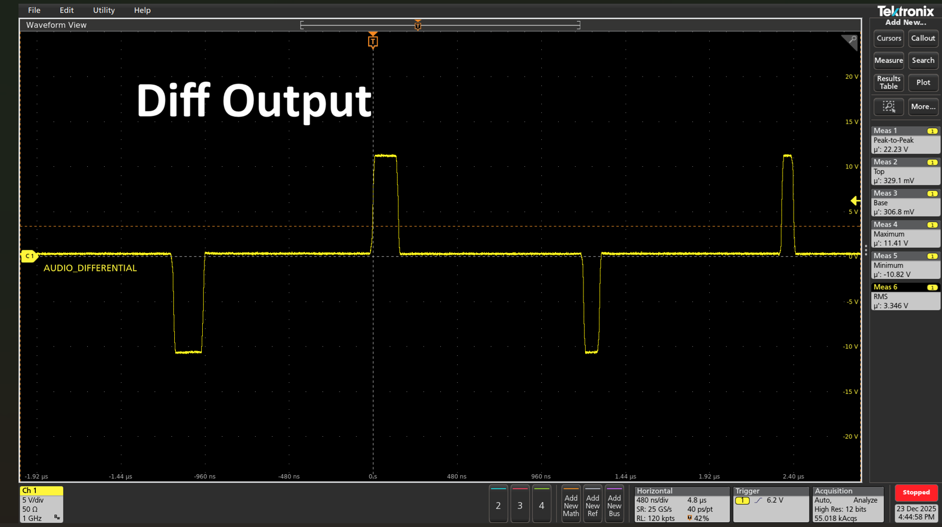Open the Trigger settings badge
942x527 pixels.
click(x=771, y=504)
